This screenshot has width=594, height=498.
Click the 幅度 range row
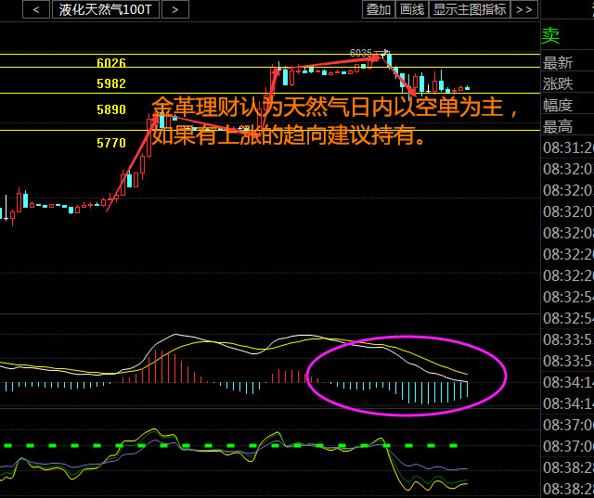pos(558,106)
